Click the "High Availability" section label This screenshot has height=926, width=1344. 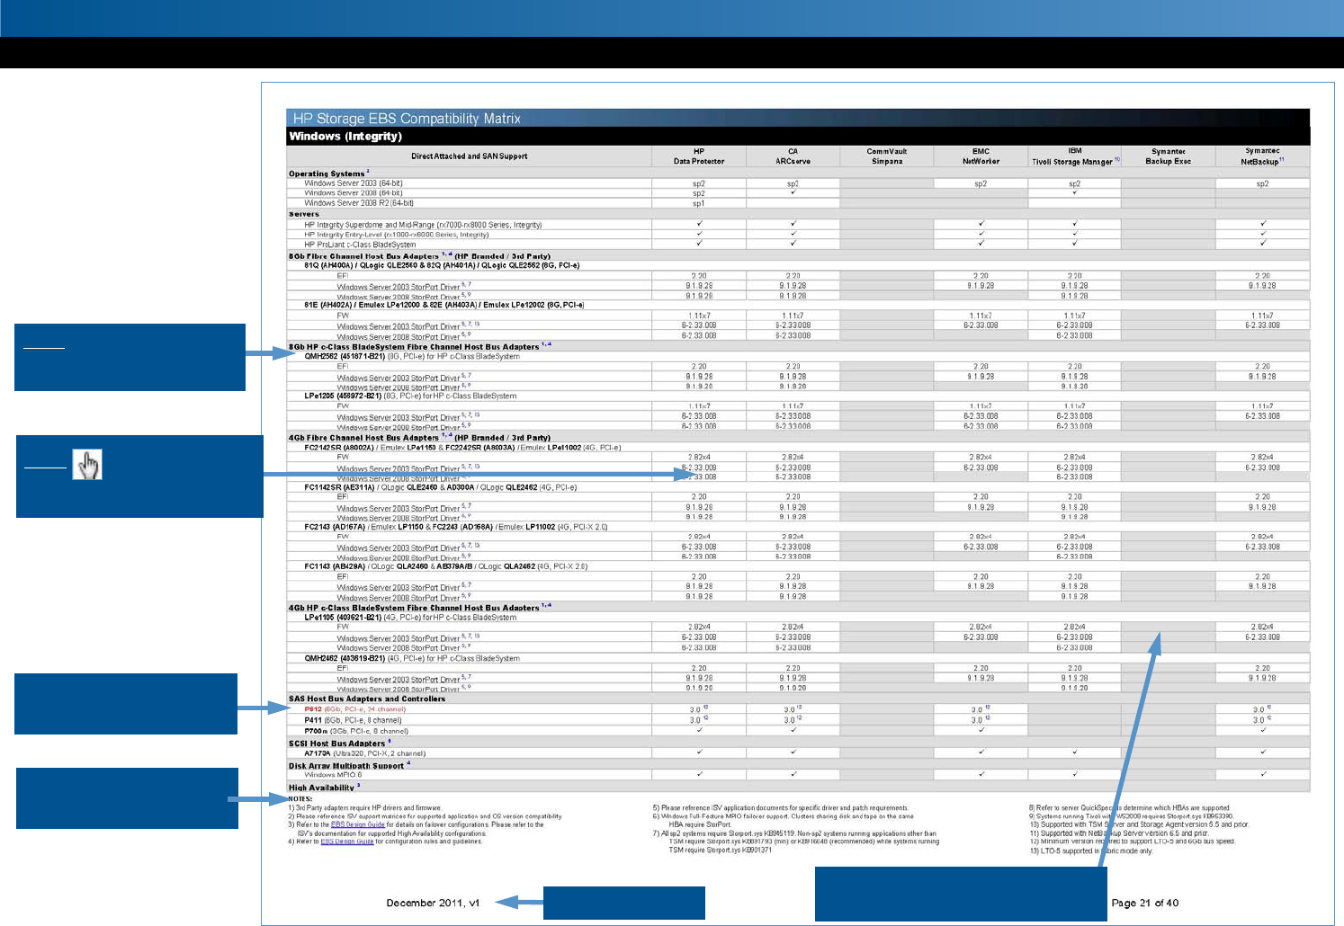[x=324, y=788]
